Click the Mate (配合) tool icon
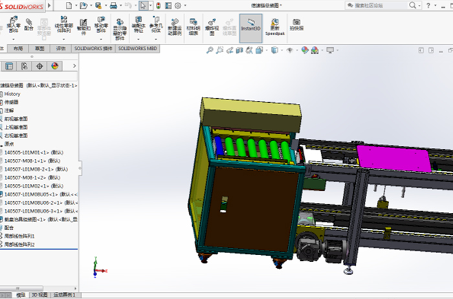453x299 pixels. [28, 26]
